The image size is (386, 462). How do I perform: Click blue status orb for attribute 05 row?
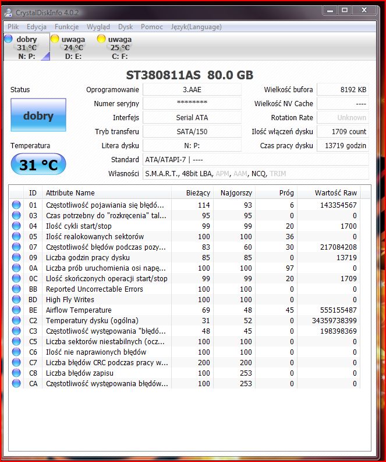coord(16,236)
